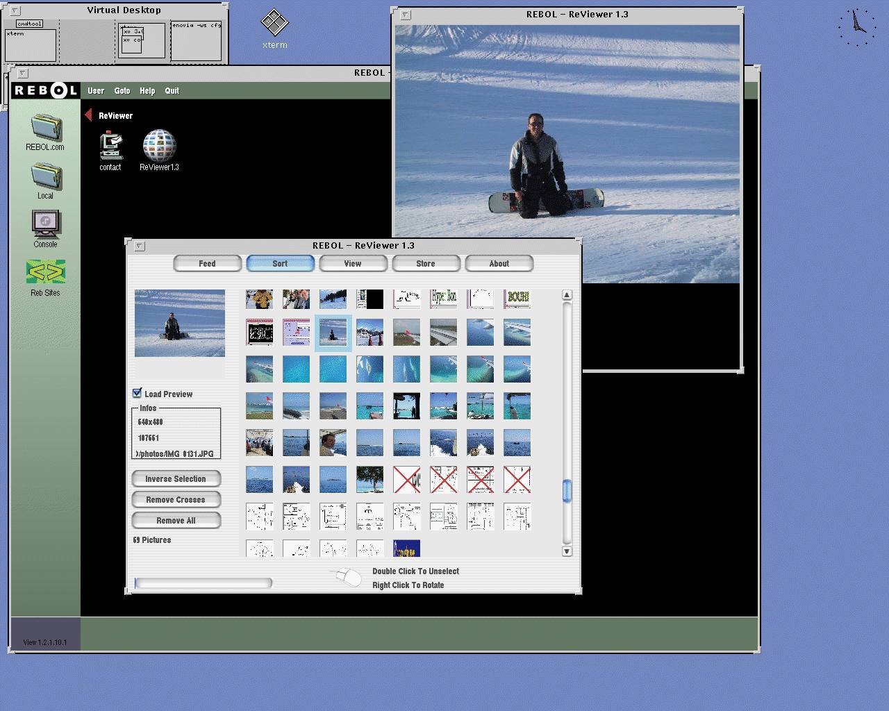Open the xterm desktop icon
This screenshot has width=889, height=711.
click(x=274, y=23)
